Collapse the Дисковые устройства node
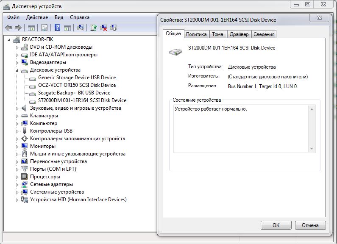This screenshot has width=337, height=244. [x=17, y=70]
